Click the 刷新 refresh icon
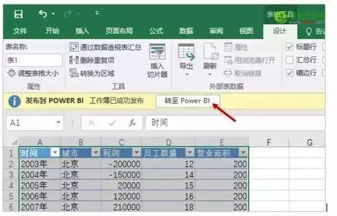Image resolution: width=337 pixels, height=216 pixels. point(211,52)
